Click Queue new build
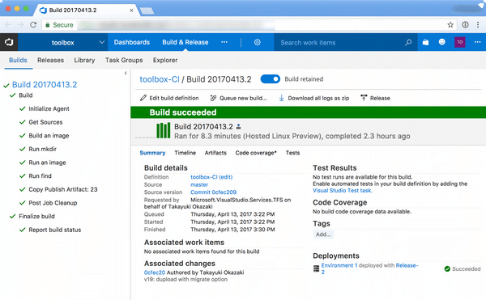This screenshot has height=300, width=486. (x=238, y=98)
